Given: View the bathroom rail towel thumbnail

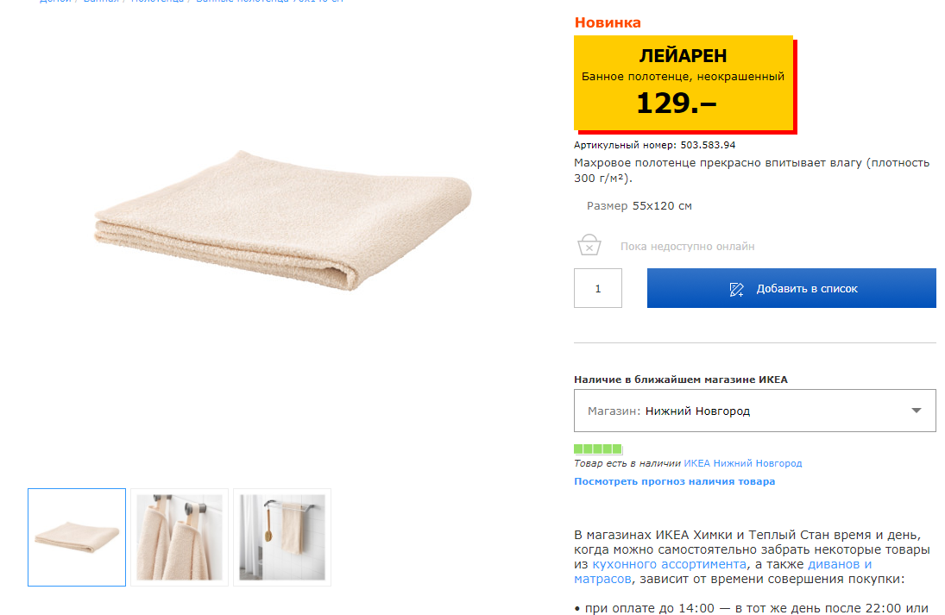Looking at the screenshot, I should click(x=282, y=537).
